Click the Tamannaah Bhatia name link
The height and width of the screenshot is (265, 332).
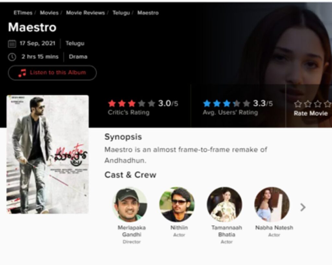pyautogui.click(x=227, y=231)
